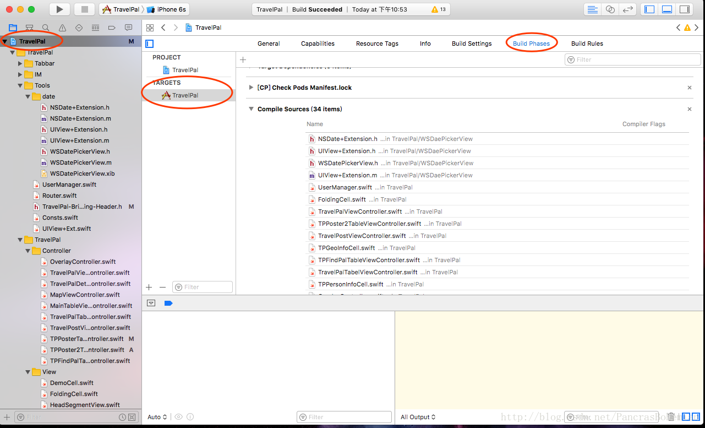Screen dimensions: 705x428
Task: Open the breakpoint navigator
Action: pyautogui.click(x=112, y=28)
